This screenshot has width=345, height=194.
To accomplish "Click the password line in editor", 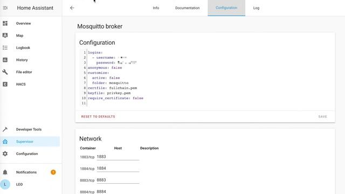I will tap(116, 63).
